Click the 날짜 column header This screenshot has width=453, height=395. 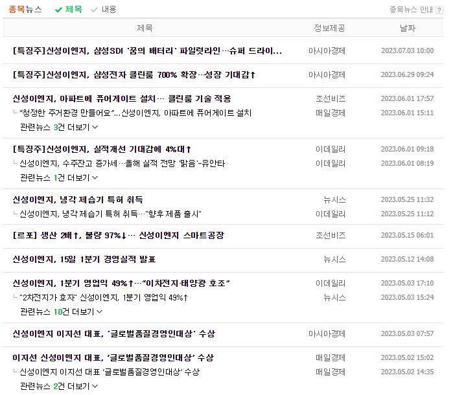click(408, 28)
